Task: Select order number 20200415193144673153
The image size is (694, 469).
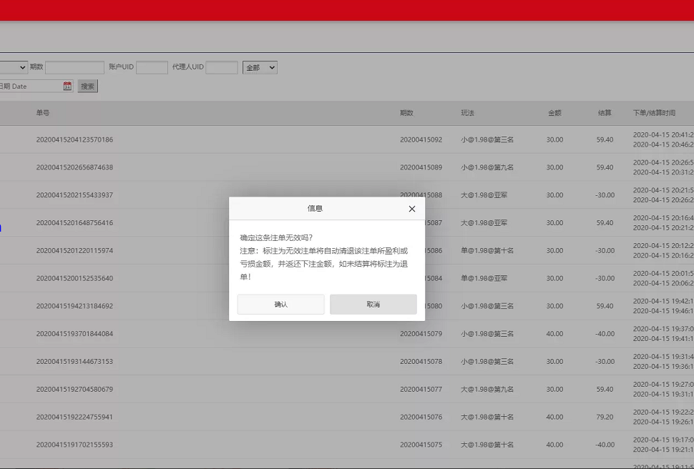Action: 74,362
